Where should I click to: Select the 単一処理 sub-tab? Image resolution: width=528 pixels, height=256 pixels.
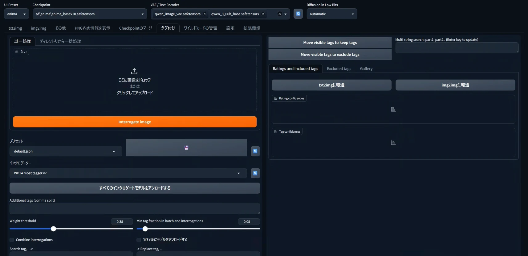(22, 41)
